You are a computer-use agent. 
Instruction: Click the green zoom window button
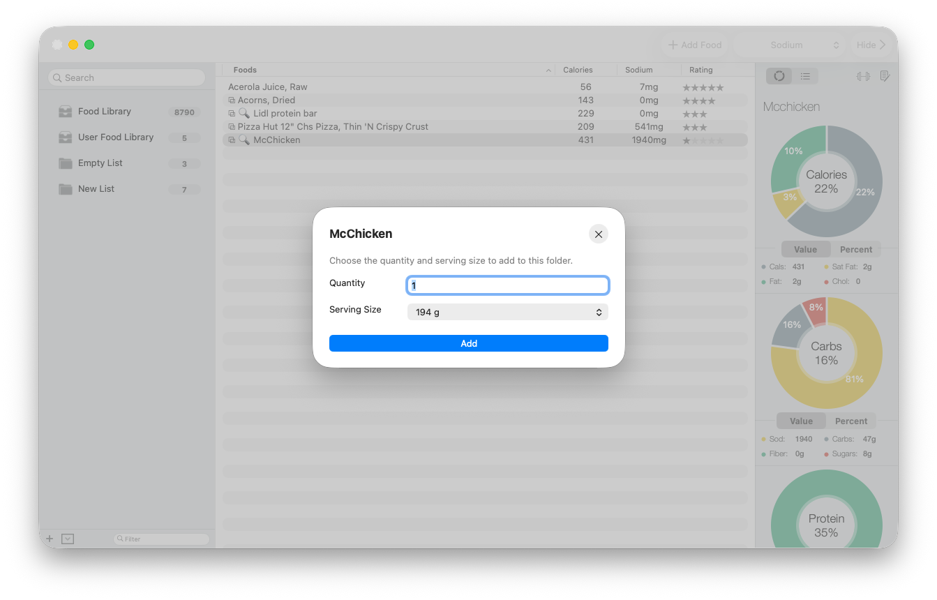(x=89, y=45)
